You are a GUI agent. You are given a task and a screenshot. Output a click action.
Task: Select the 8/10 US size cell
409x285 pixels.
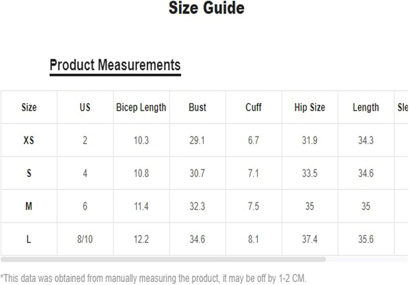(85, 239)
